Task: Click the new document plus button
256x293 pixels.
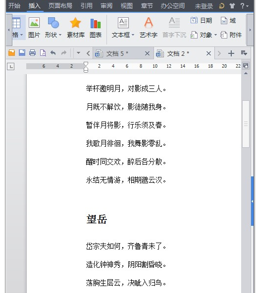Action: coord(231,53)
